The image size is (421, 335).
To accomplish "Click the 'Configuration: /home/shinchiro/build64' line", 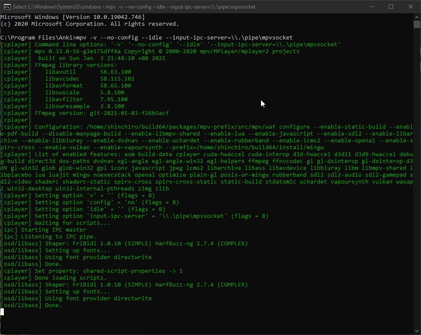I will tap(206, 137).
